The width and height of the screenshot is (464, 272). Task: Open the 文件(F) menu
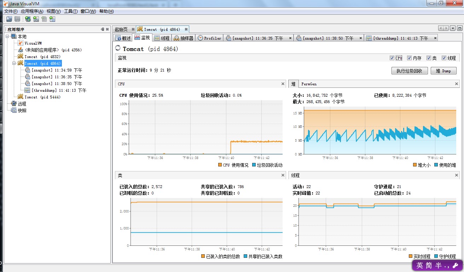pyautogui.click(x=11, y=11)
